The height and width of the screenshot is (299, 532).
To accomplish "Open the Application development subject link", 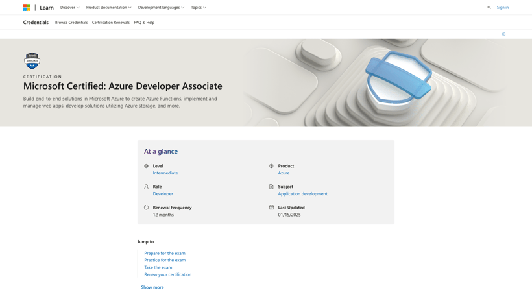I will [x=302, y=194].
